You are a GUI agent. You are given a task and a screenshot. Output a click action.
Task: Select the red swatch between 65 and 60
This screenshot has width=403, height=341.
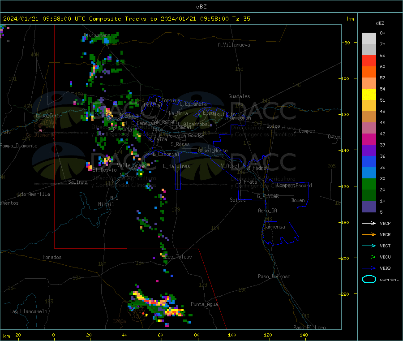pyautogui.click(x=369, y=60)
